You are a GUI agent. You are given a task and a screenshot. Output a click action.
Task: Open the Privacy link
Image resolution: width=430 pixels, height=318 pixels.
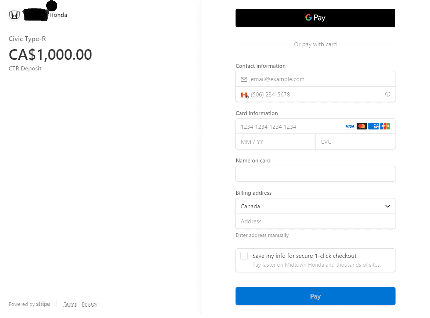90,304
